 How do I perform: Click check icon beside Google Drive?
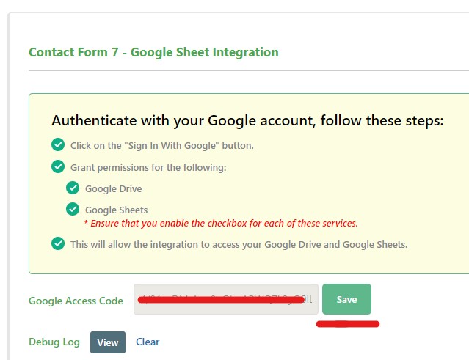point(73,188)
